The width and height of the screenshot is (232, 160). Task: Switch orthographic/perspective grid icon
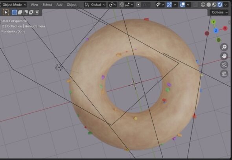(224, 74)
